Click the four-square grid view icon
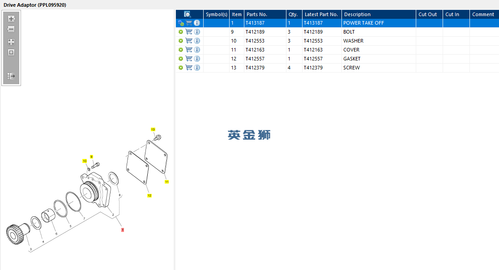Screen dimensions: 499x270 11,42
